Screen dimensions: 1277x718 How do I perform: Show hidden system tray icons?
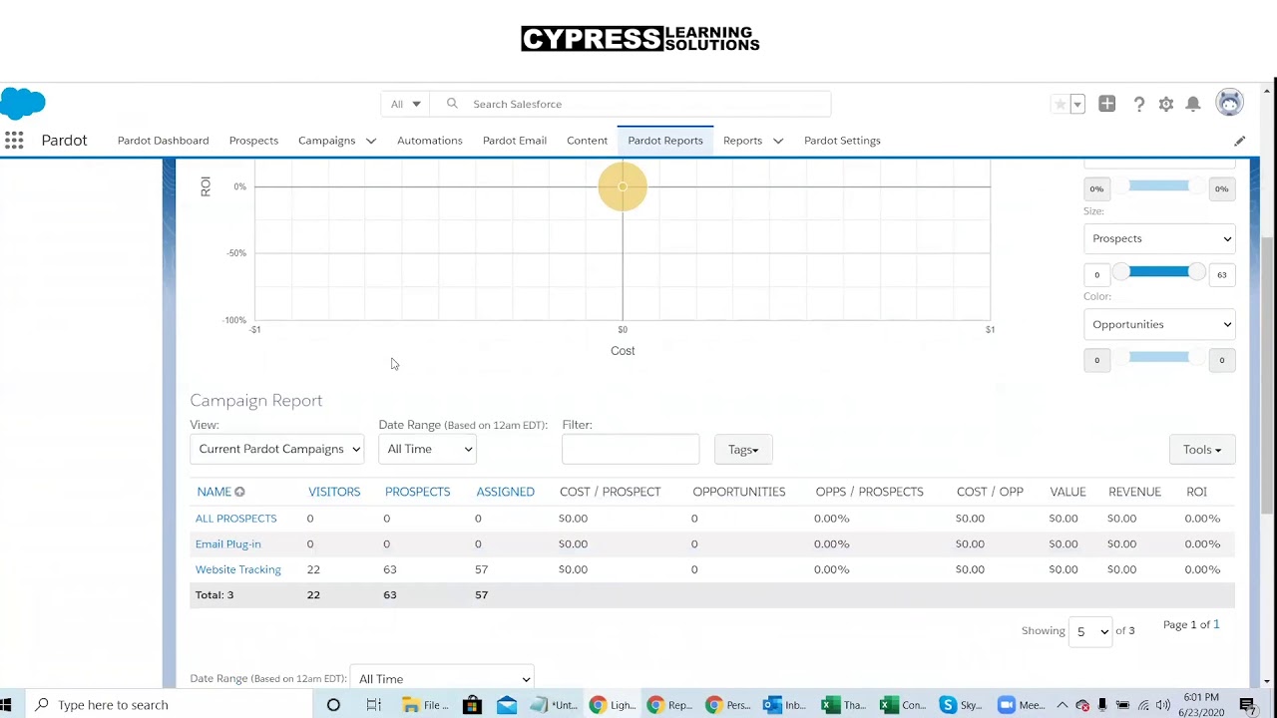click(x=1062, y=705)
